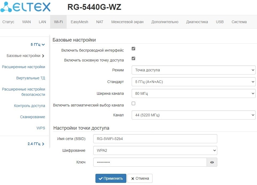Toggle the wireless interface checkbox
Image resolution: width=257 pixels, height=185 pixels.
point(134,49)
